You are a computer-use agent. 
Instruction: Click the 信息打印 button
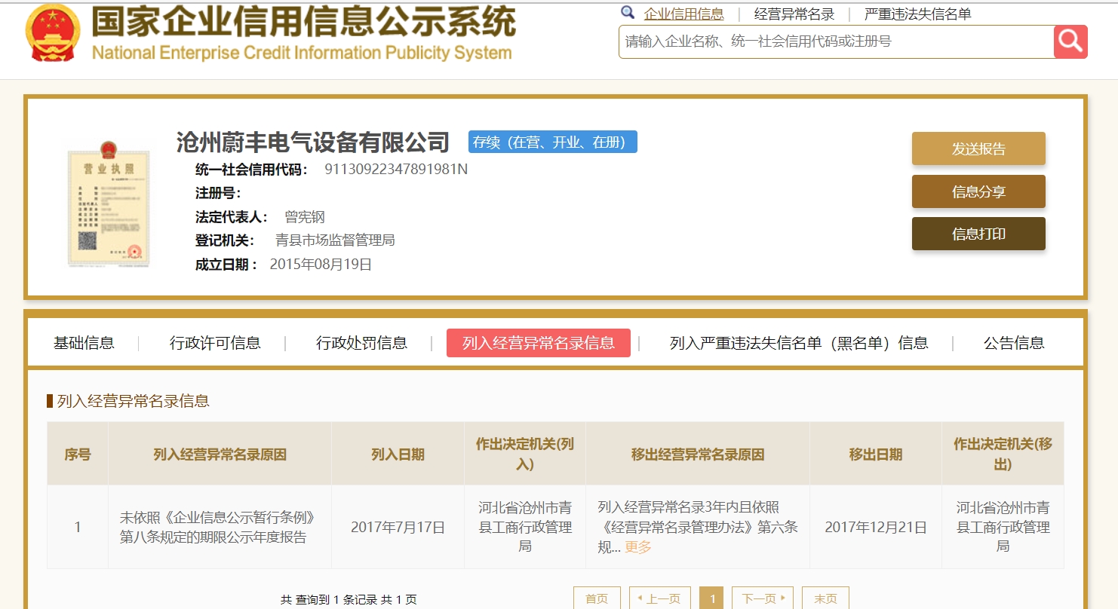[978, 234]
